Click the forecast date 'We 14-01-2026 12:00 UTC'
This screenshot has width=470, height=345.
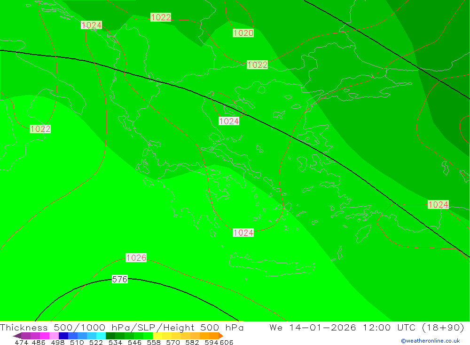click(344, 327)
